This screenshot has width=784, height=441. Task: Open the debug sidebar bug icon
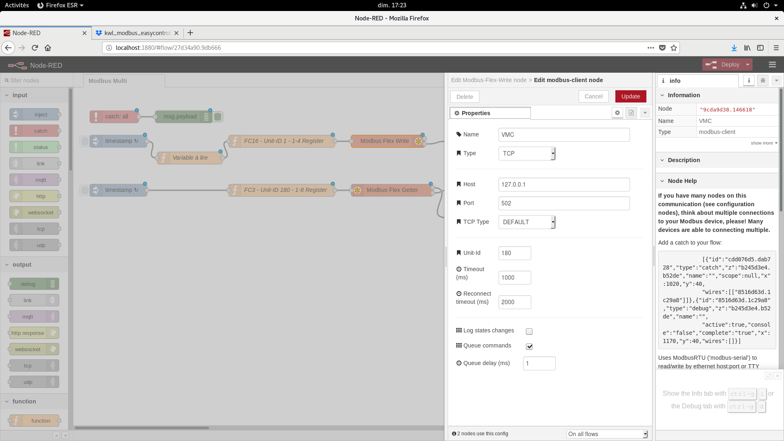(763, 81)
